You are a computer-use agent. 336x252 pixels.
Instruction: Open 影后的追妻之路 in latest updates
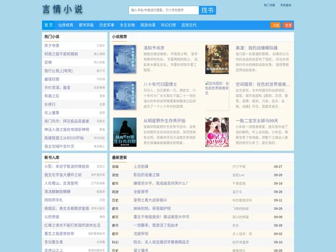[147, 175]
